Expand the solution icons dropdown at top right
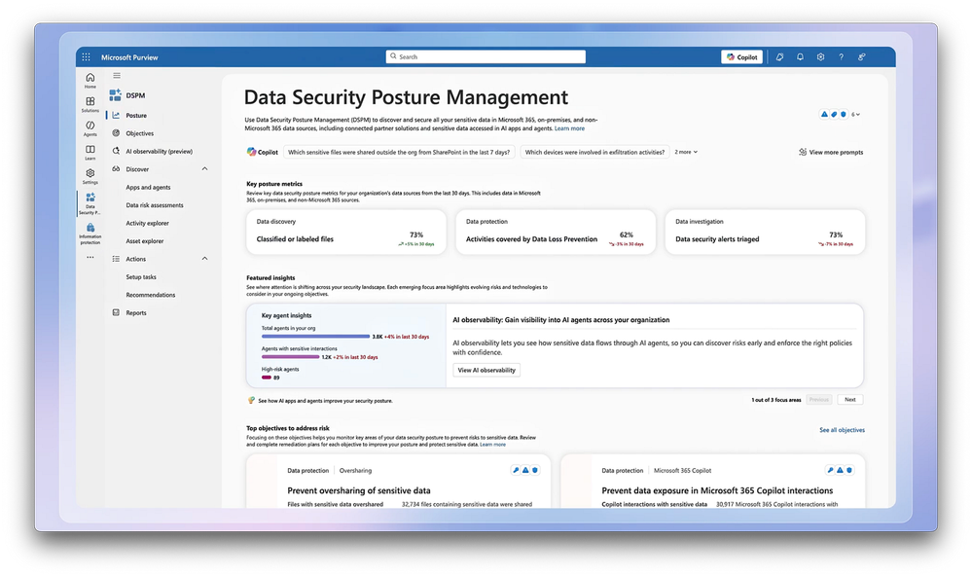Viewport: 972px width, 577px height. click(855, 114)
